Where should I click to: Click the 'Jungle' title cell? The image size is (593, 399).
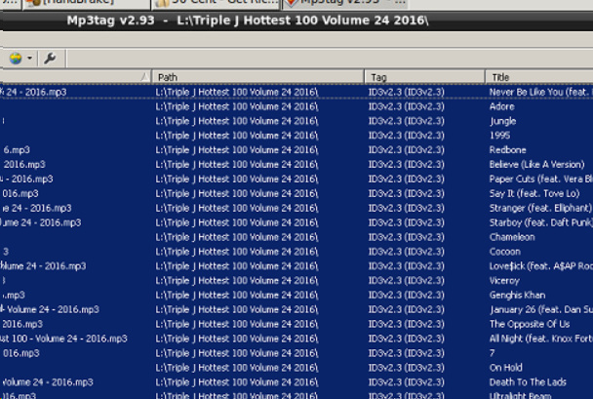pyautogui.click(x=502, y=121)
